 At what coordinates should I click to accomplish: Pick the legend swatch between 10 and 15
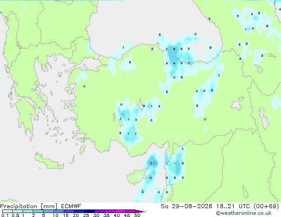click(x=59, y=211)
